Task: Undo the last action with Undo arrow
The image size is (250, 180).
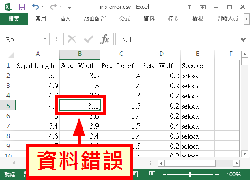Action: click(35, 7)
